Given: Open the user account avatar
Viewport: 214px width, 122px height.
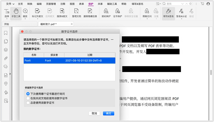Looking at the screenshot, I should tap(208, 4).
